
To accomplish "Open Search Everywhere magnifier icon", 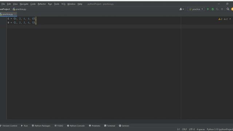I will (228, 9).
